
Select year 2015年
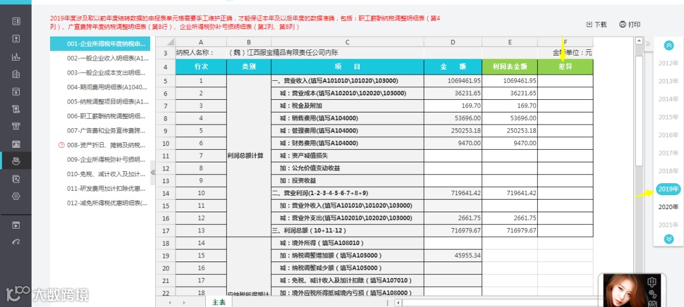pos(669,117)
